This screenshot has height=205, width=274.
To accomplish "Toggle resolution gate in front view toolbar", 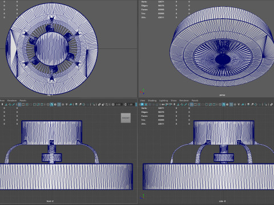I will pos(27,105).
